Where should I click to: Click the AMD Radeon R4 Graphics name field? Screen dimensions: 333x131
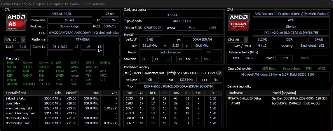[291, 14]
